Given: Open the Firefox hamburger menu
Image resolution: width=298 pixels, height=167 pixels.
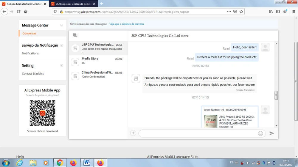Looking at the screenshot, I should point(294,12).
